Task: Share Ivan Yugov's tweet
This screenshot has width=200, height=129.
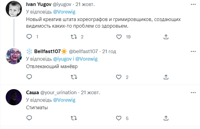Action: tap(166, 37)
